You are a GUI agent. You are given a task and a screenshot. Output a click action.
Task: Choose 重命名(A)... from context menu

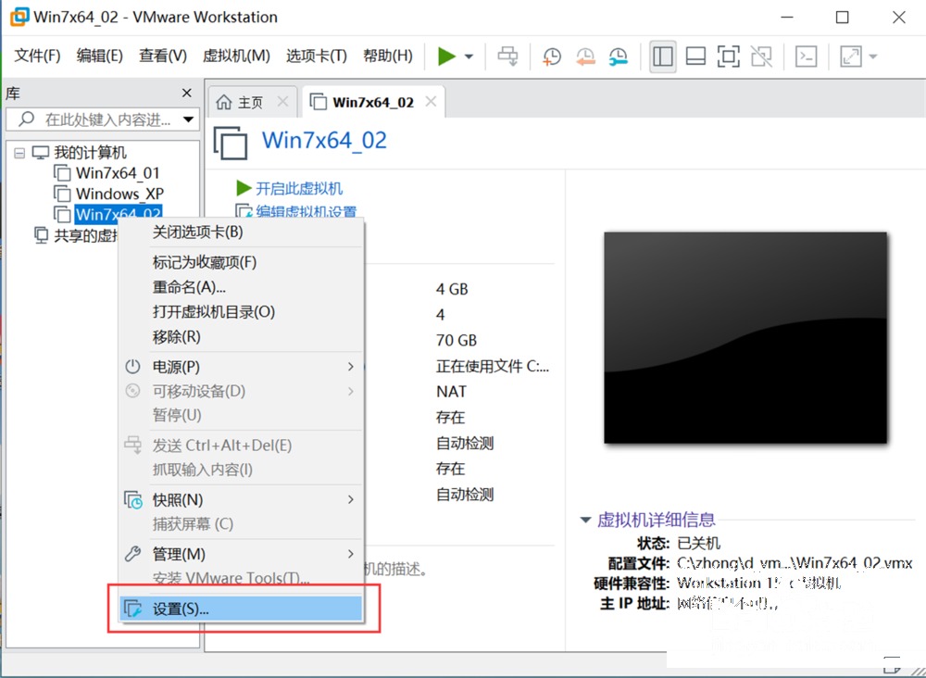coord(241,287)
